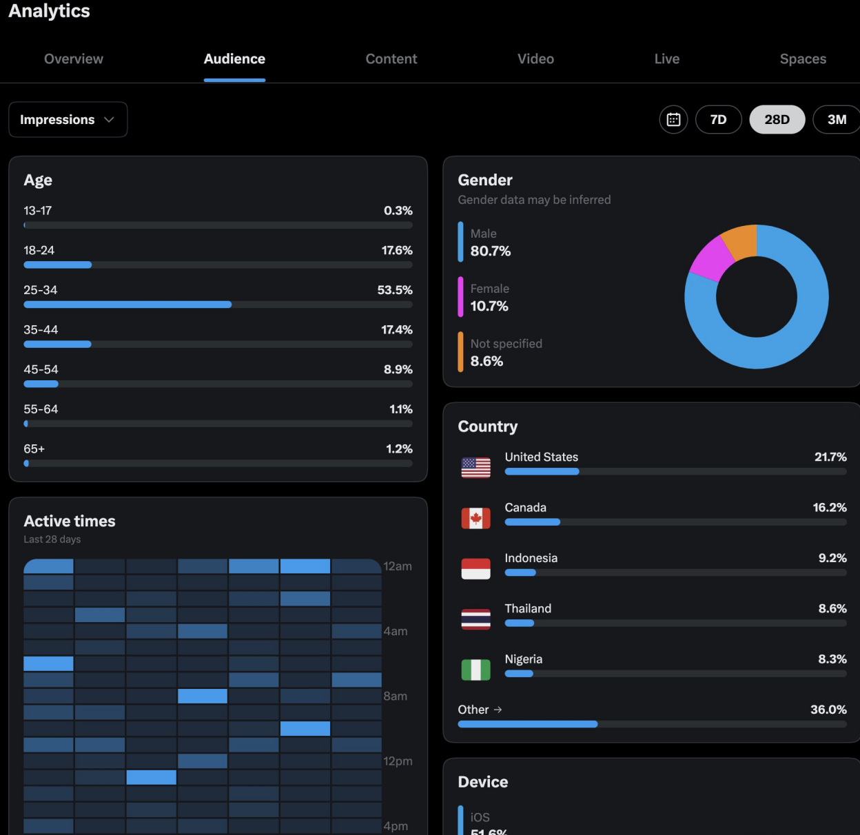Click the Analytics page heading

(x=49, y=11)
